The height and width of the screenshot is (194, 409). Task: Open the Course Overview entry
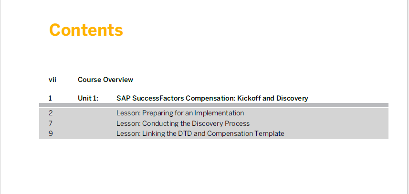105,80
